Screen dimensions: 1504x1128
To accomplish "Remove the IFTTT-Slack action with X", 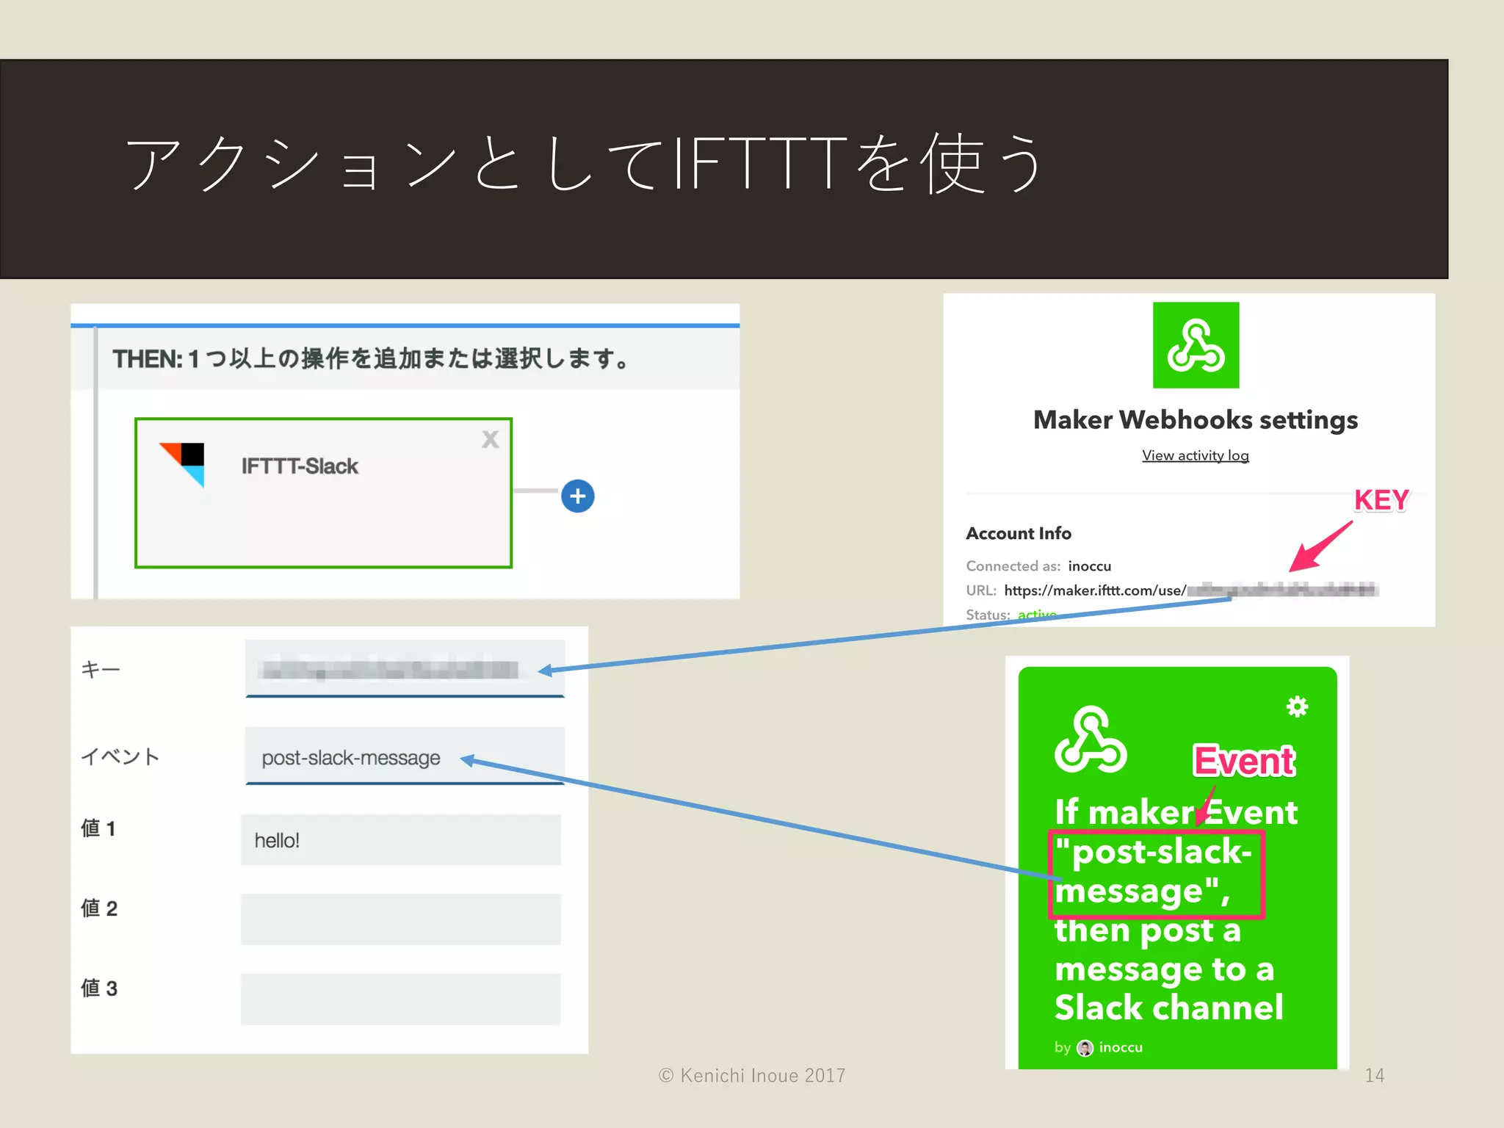I will tap(490, 439).
